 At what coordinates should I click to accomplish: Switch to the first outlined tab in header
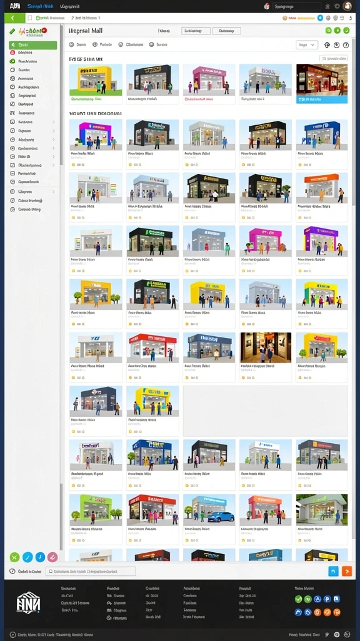[196, 31]
